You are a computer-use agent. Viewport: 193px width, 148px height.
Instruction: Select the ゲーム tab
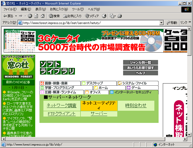click(142, 88)
